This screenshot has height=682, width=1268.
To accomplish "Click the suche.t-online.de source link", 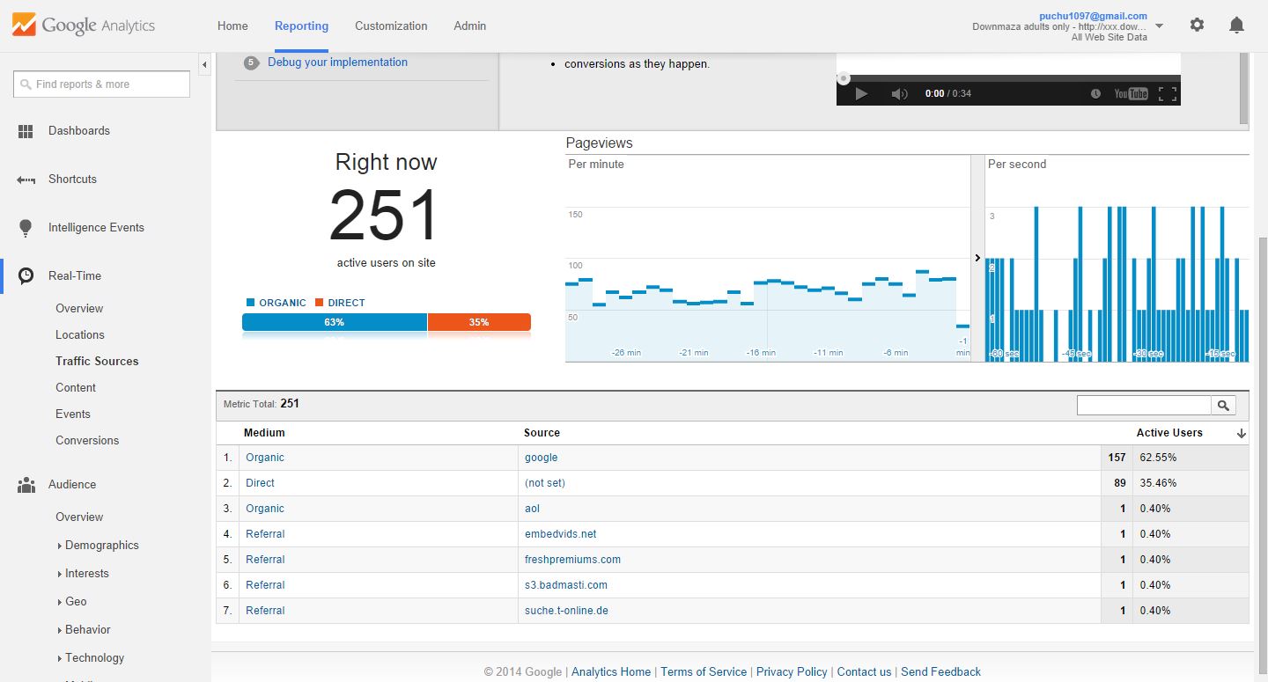I will 566,611.
